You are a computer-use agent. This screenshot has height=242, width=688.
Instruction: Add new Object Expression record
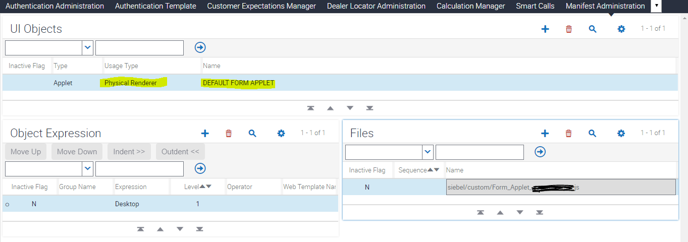205,134
